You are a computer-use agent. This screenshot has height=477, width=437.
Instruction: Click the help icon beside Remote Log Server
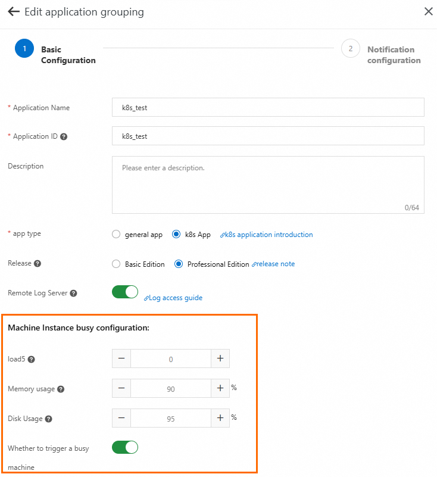(x=73, y=293)
